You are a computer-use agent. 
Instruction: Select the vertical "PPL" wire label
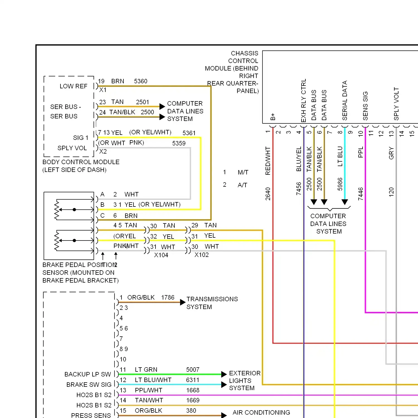click(x=361, y=152)
